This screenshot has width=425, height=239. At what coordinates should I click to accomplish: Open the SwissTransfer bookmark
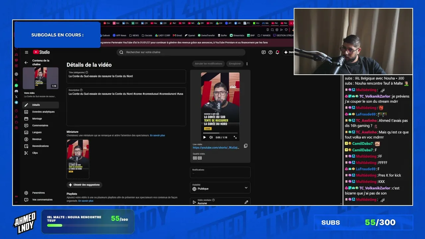coord(206,36)
